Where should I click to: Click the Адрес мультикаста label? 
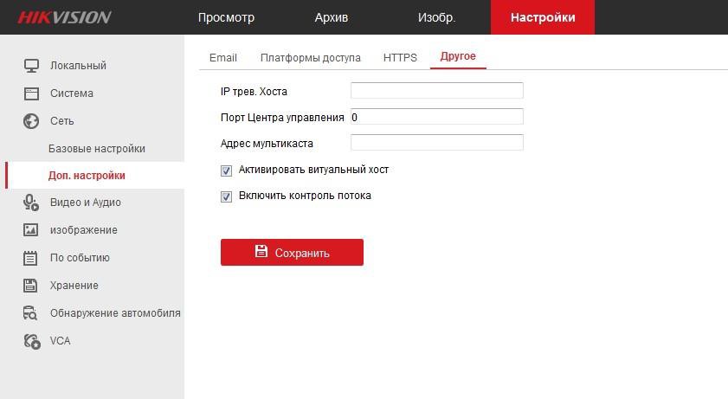tap(267, 144)
